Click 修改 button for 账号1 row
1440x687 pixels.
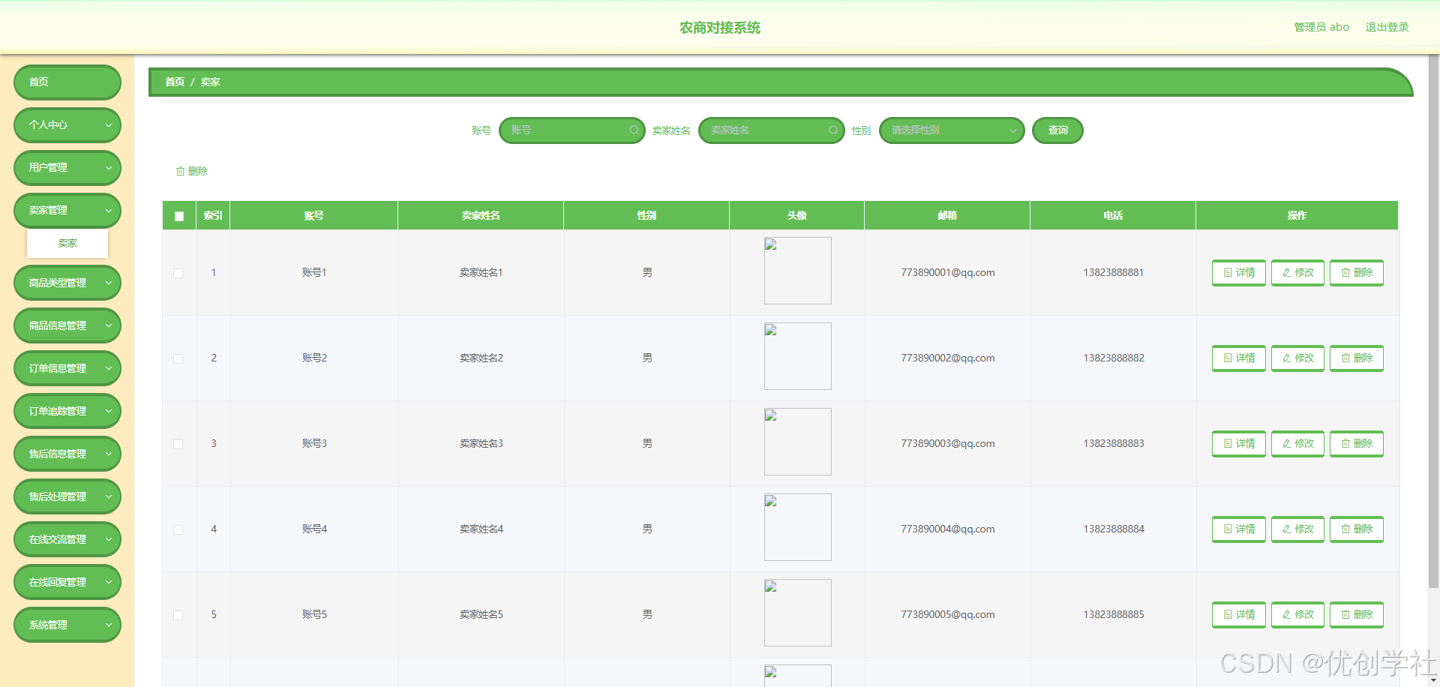click(x=1297, y=273)
